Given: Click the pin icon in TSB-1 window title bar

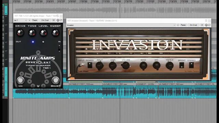Looking at the screenshot, I should 58,16.
